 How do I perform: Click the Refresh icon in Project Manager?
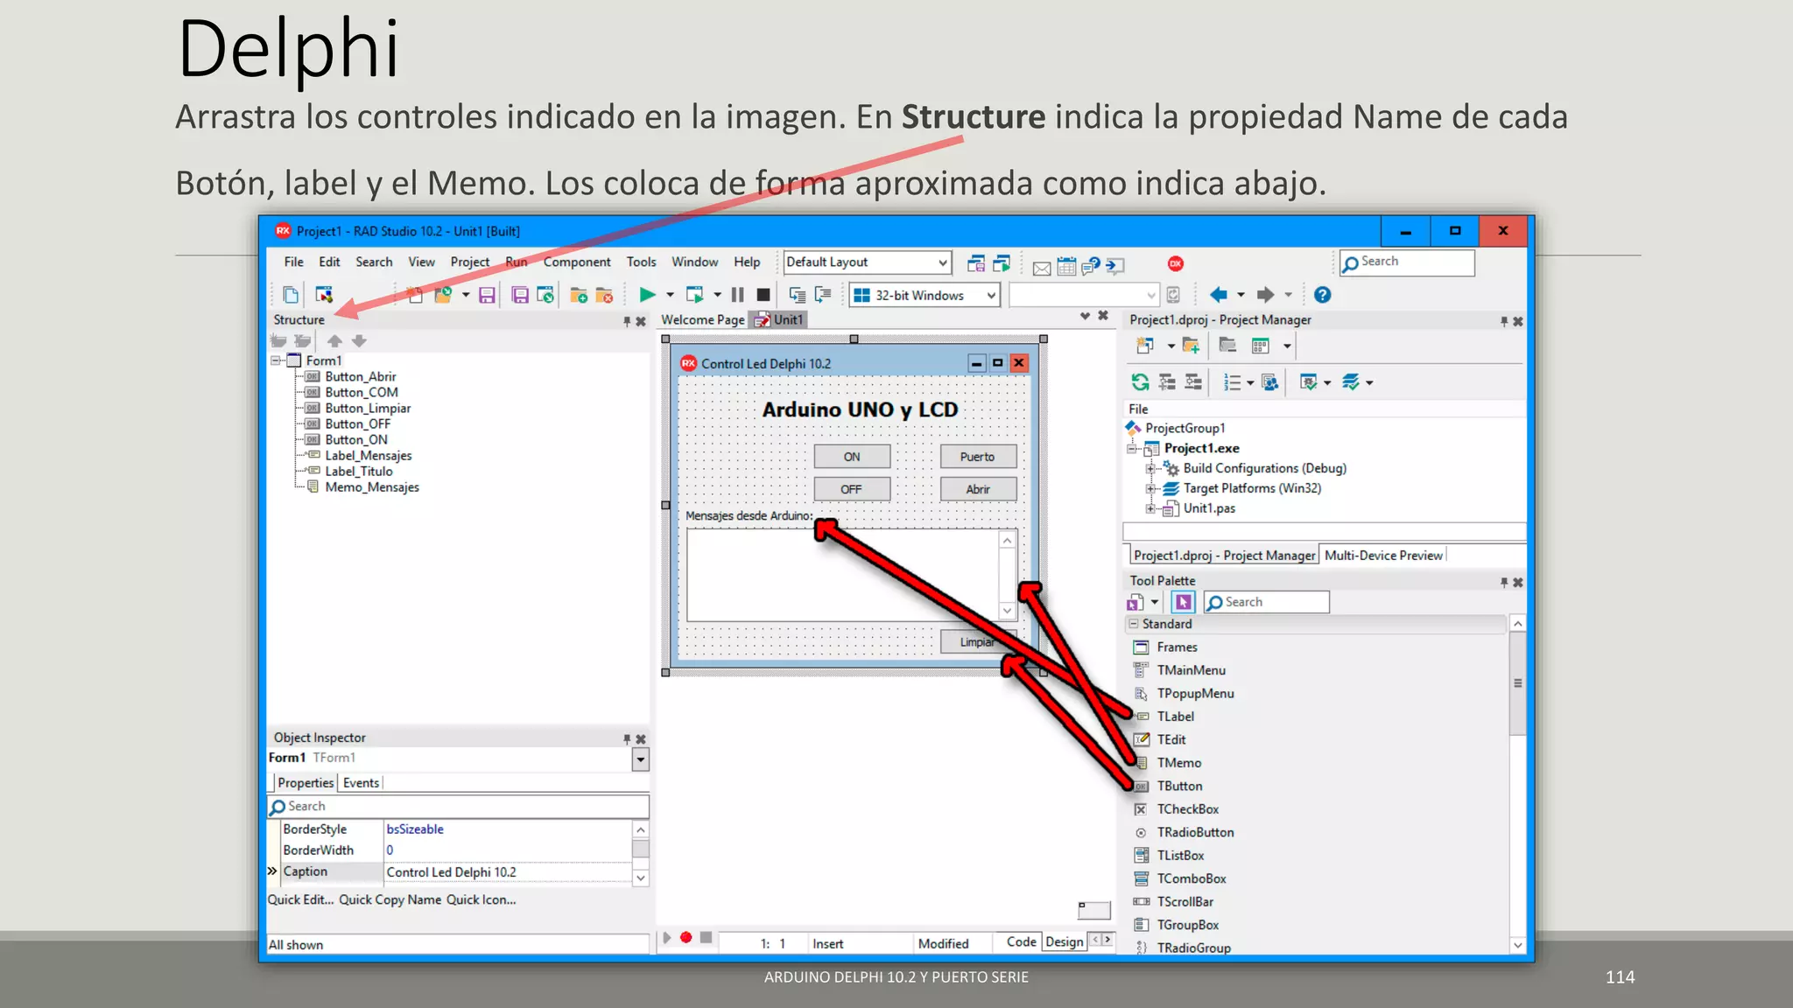pos(1140,381)
